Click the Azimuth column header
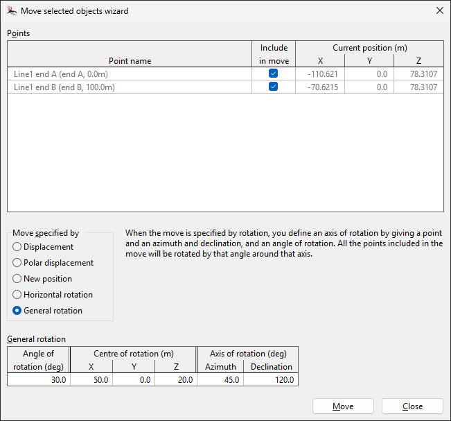Screen dimensions: 451x421 point(220,367)
